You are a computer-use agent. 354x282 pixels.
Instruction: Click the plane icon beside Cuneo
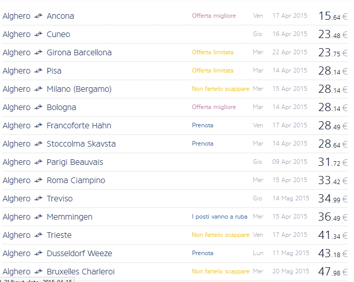[39, 34]
